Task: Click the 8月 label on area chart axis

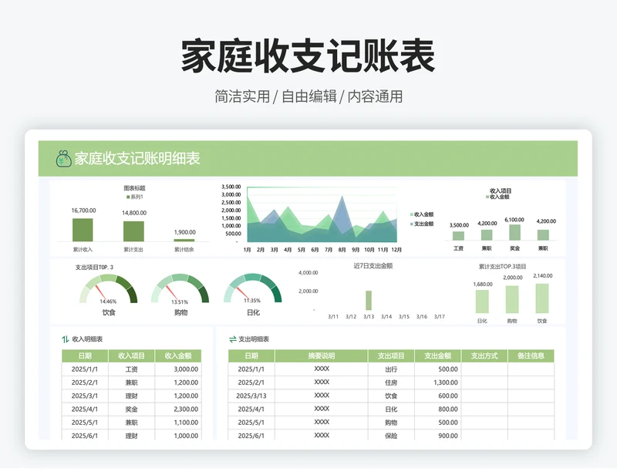Action: pos(342,250)
